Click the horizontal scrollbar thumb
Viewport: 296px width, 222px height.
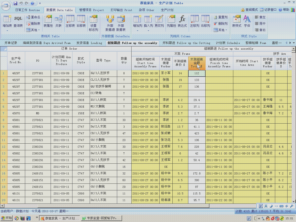coord(123,206)
